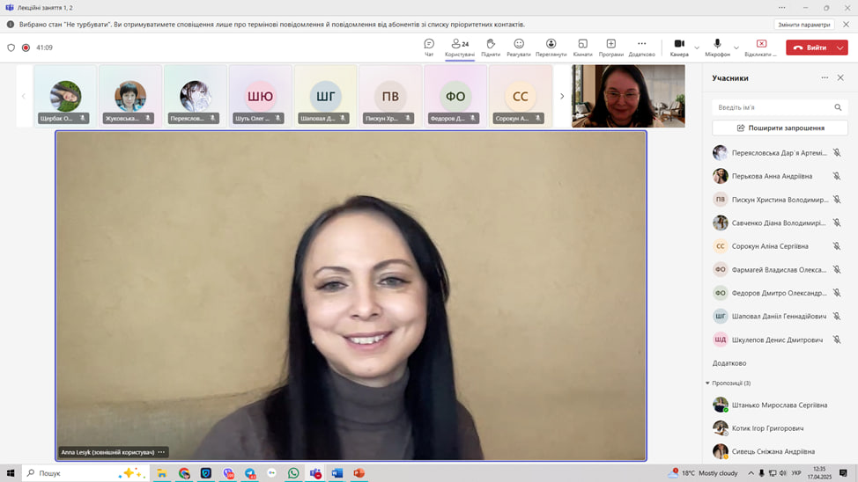Raise hand with the Підняти button
This screenshot has width=858, height=482.
click(491, 47)
